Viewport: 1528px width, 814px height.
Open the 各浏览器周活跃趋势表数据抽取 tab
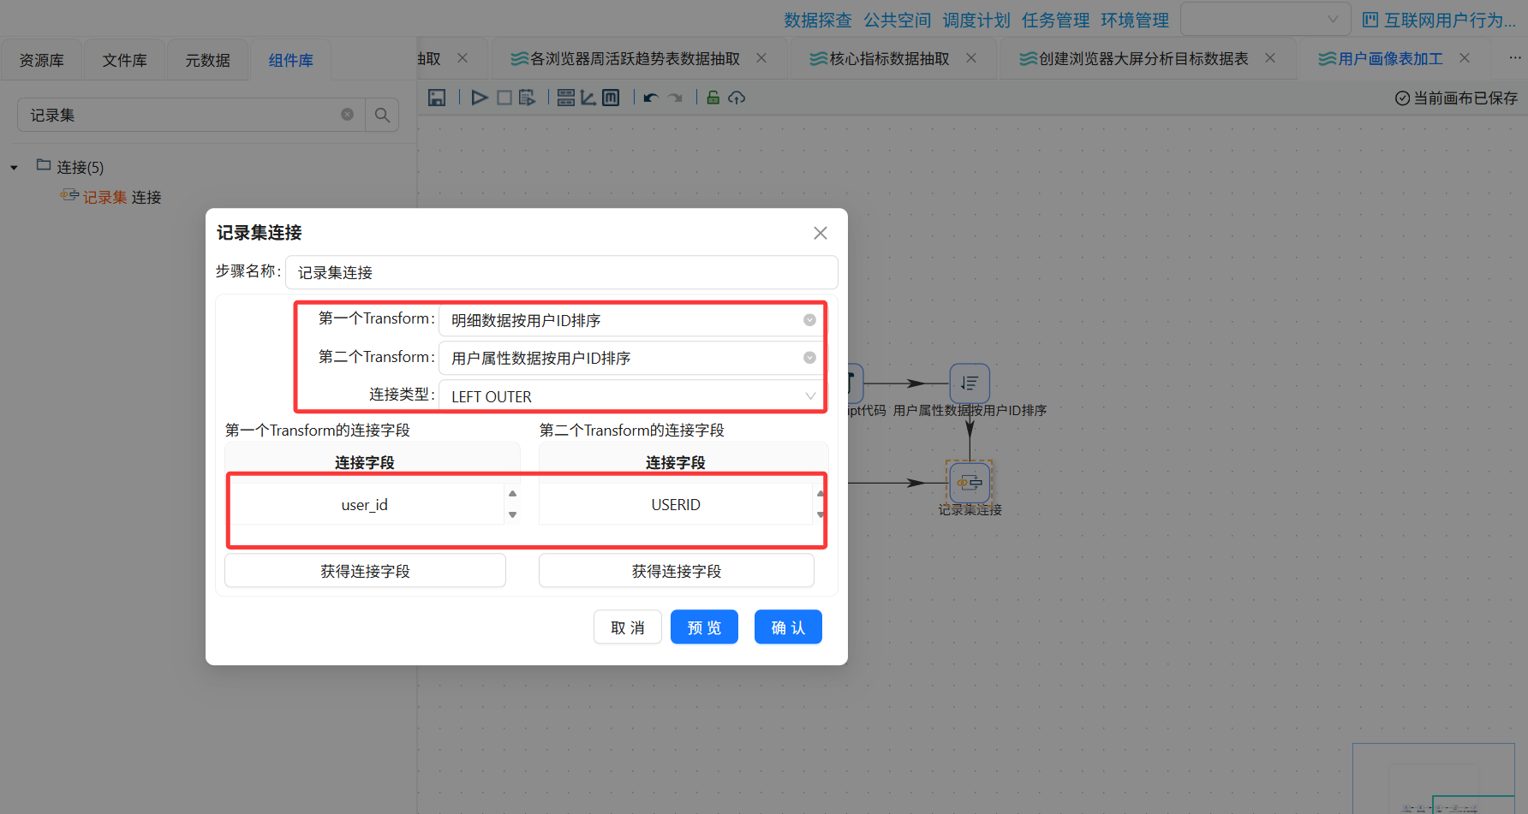pyautogui.click(x=635, y=58)
